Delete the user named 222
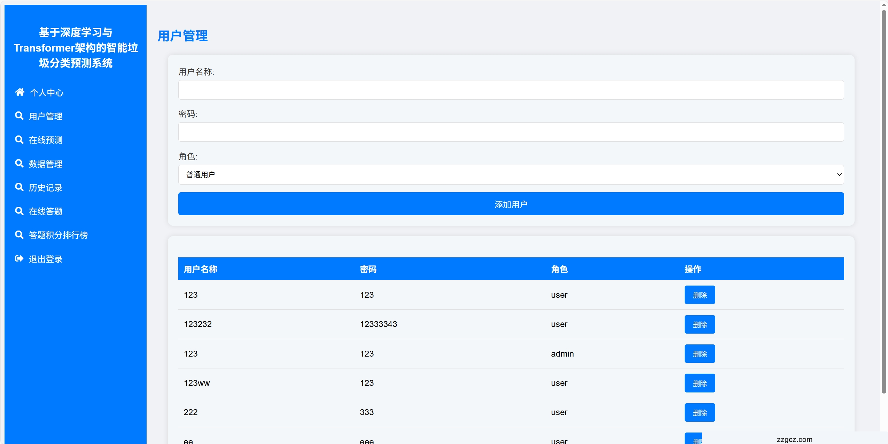This screenshot has height=444, width=888. [x=699, y=413]
